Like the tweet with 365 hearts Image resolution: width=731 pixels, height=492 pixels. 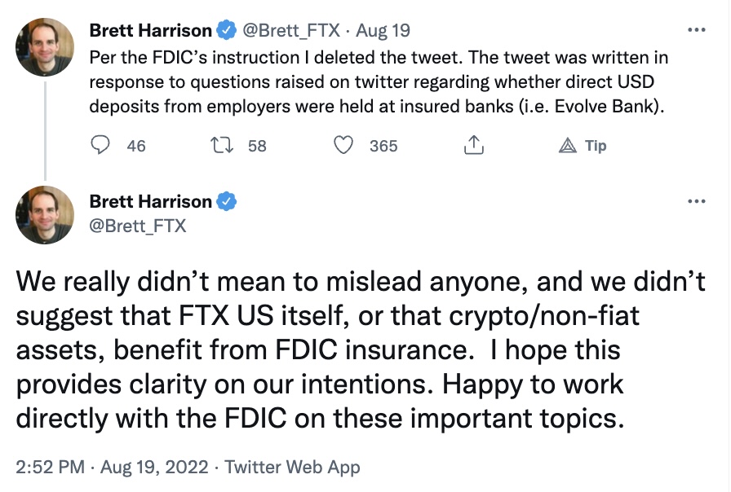pyautogui.click(x=343, y=145)
